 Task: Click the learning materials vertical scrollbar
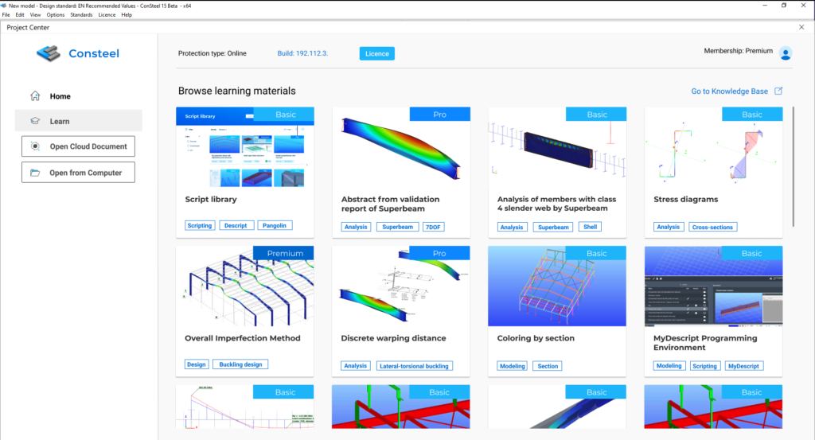794,166
